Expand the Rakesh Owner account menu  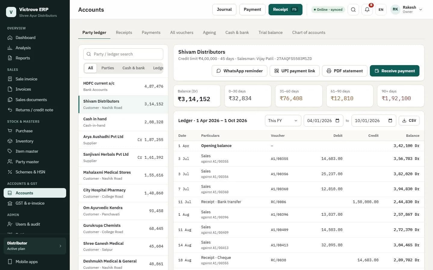coord(407,10)
